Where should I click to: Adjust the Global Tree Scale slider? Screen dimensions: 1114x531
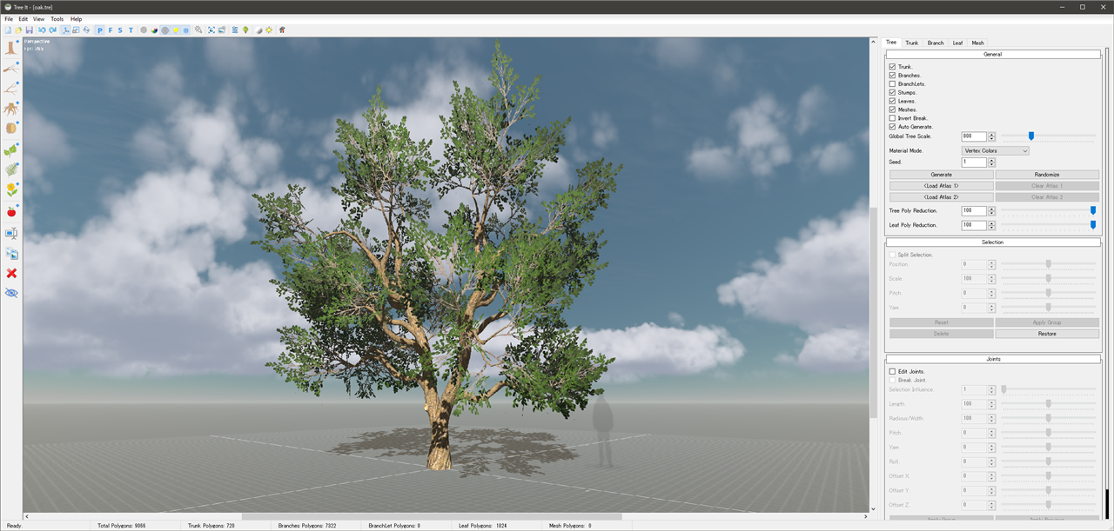pos(1031,136)
